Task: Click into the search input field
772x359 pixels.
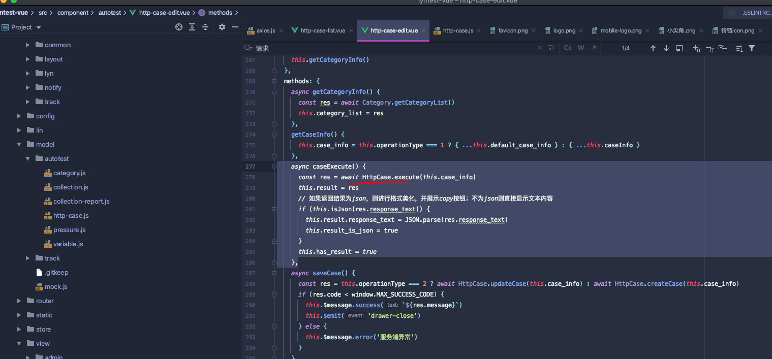Action: [394, 48]
